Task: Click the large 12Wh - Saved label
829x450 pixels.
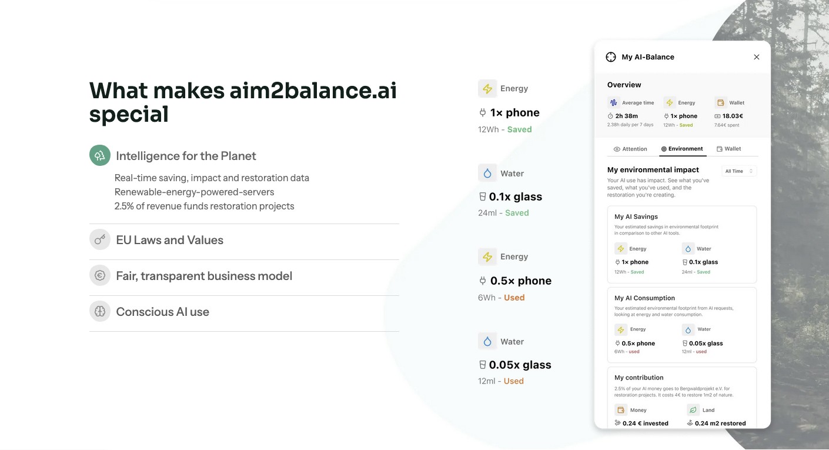Action: (505, 129)
